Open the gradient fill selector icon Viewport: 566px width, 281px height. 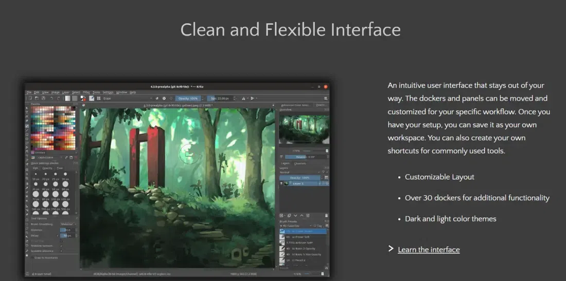tap(67, 98)
